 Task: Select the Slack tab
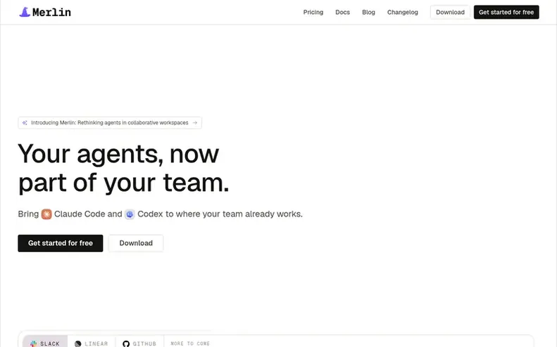tap(45, 342)
